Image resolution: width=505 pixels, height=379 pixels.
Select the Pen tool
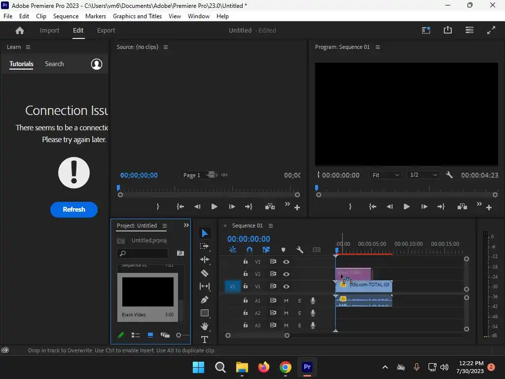205,300
